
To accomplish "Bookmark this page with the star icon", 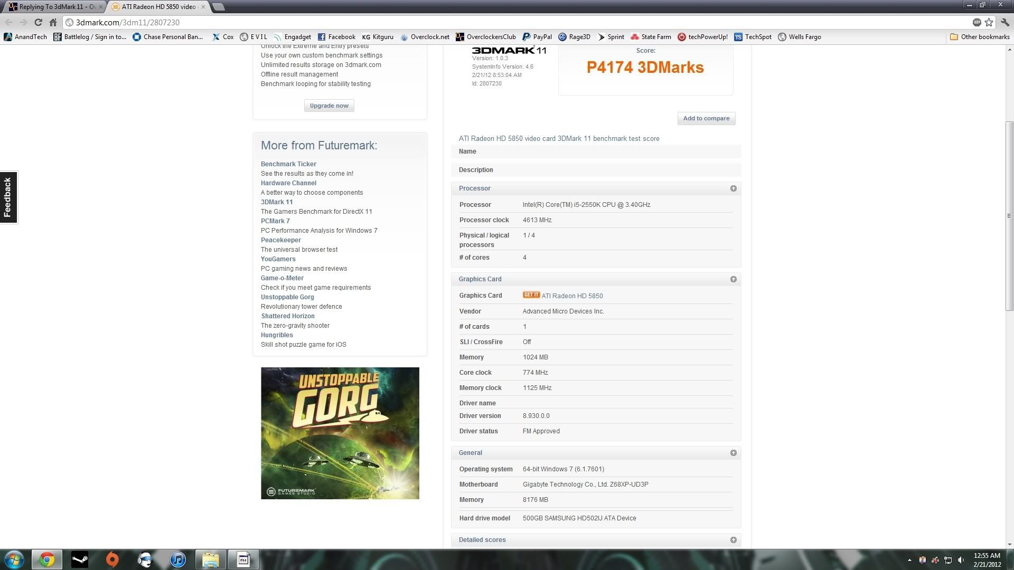I will click(x=989, y=22).
